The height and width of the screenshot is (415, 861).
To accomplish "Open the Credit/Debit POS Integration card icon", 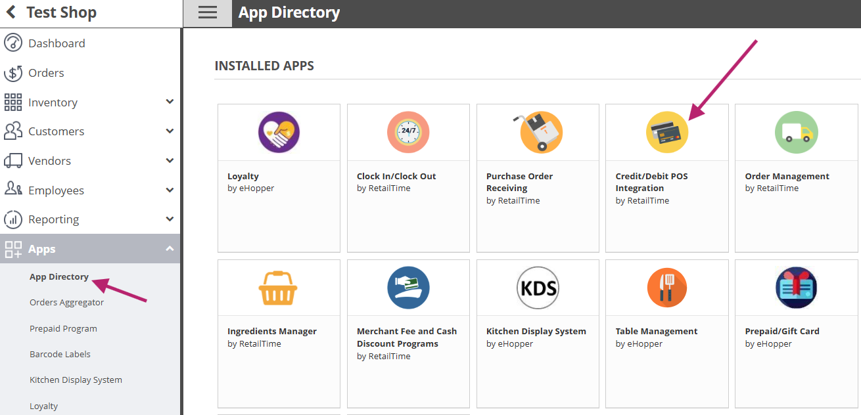I will point(666,132).
